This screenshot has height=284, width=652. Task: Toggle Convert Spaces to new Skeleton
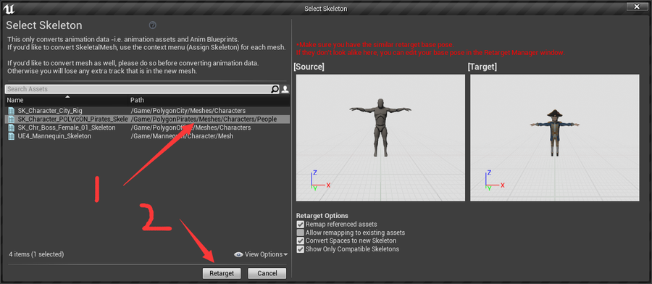(x=300, y=241)
